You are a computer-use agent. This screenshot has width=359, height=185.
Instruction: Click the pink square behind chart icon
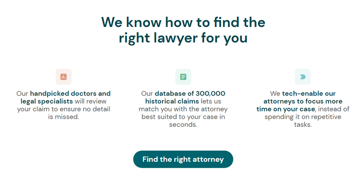tap(64, 77)
